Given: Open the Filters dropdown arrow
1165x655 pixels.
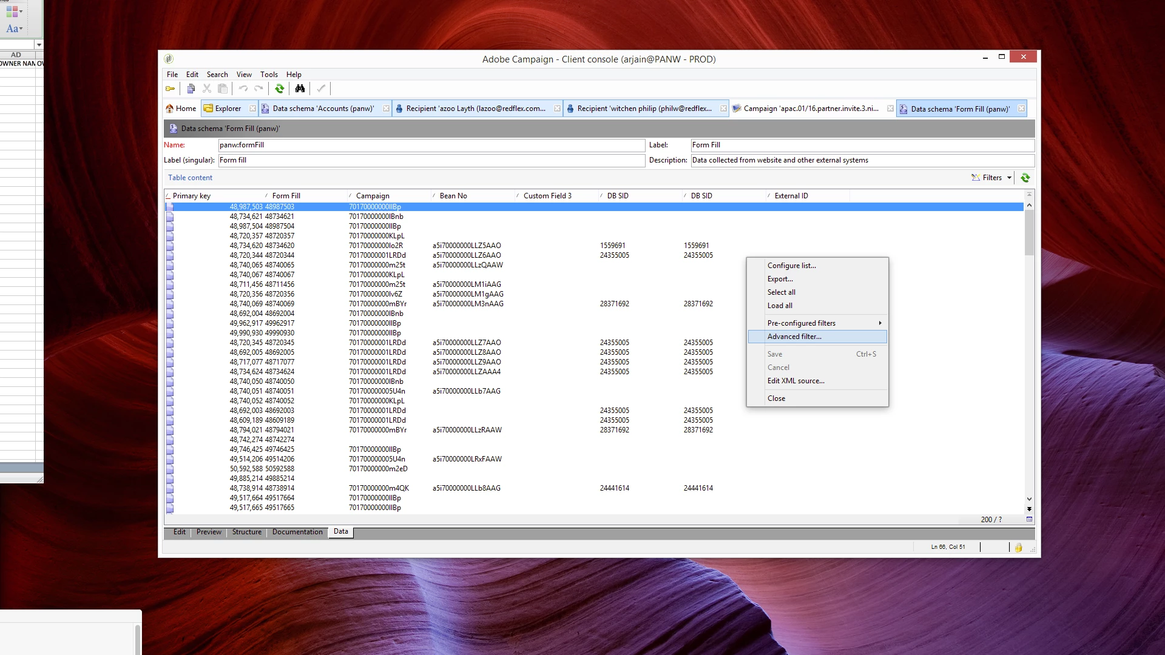Looking at the screenshot, I should tap(1009, 178).
